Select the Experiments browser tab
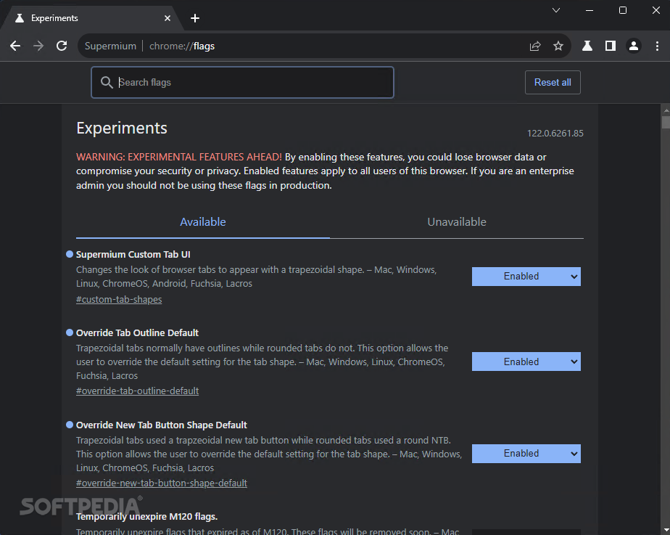The width and height of the screenshot is (670, 535). [92, 18]
